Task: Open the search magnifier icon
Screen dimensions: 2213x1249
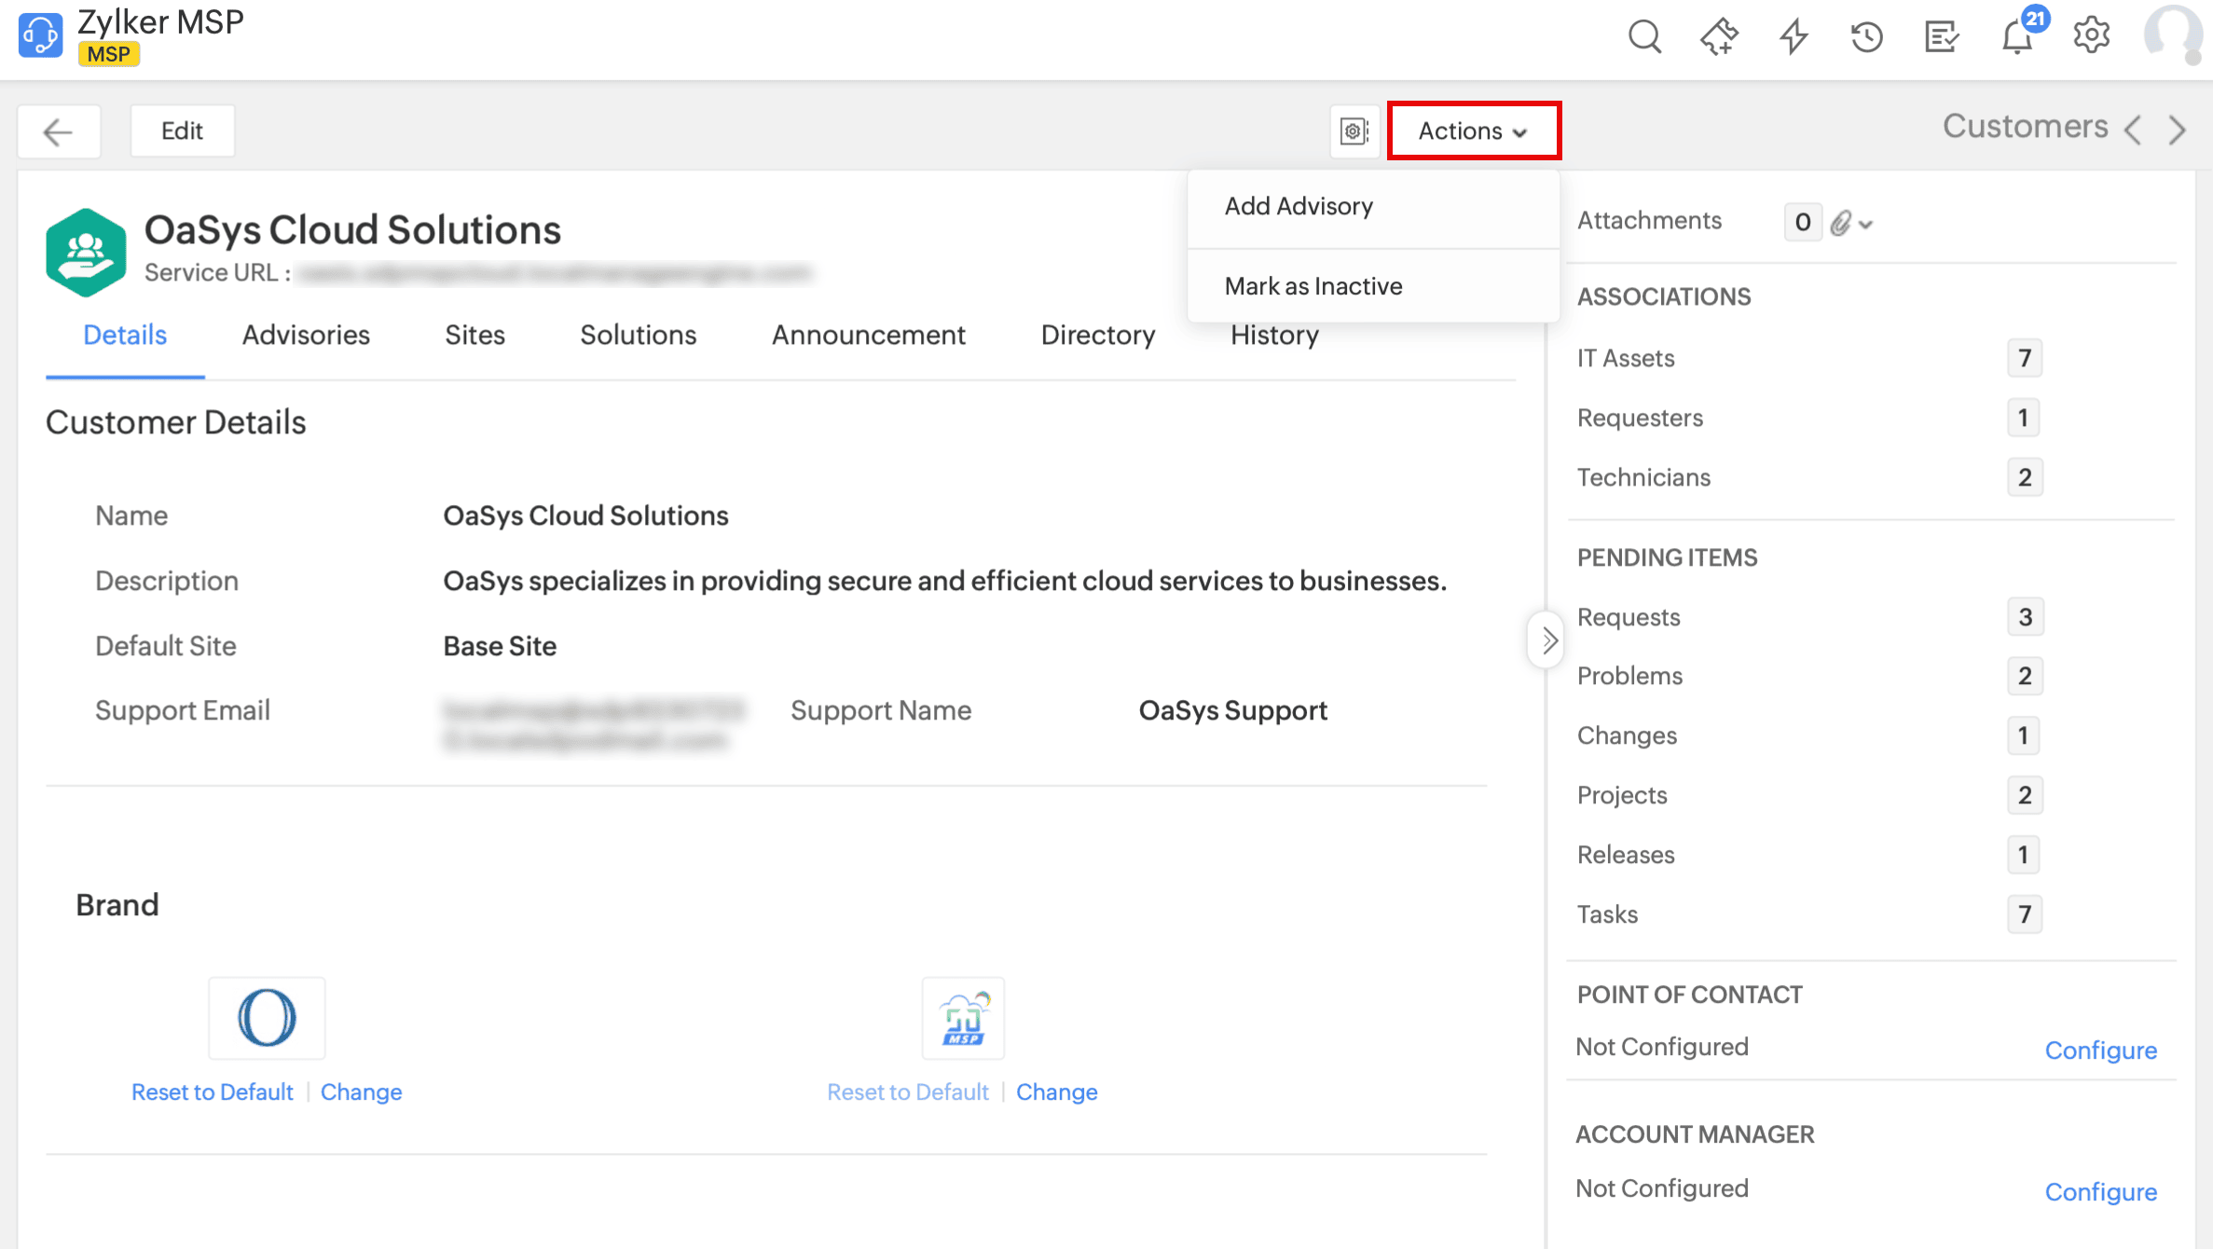Action: point(1644,37)
